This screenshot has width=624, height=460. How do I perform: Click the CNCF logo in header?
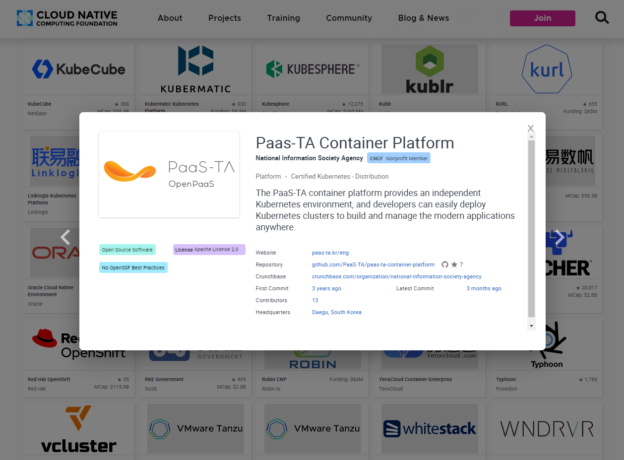tap(67, 18)
